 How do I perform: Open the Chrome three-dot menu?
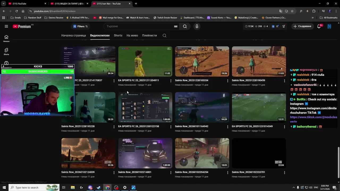pyautogui.click(x=336, y=11)
